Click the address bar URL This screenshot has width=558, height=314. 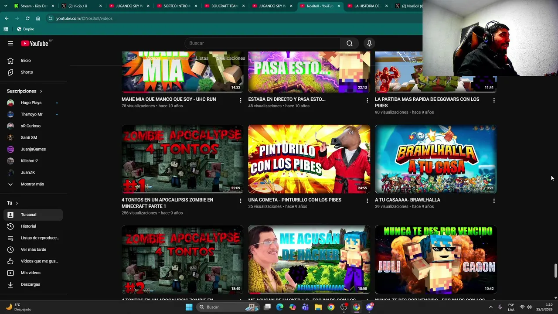84,18
